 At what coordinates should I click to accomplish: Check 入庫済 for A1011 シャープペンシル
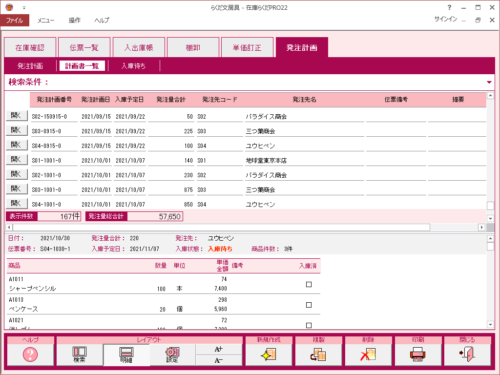pos(309,284)
